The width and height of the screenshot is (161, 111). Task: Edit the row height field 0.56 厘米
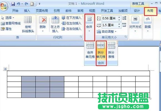point(110,18)
